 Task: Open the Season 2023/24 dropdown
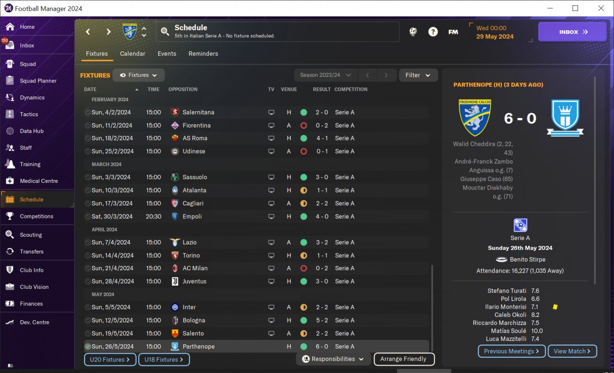[x=326, y=75]
